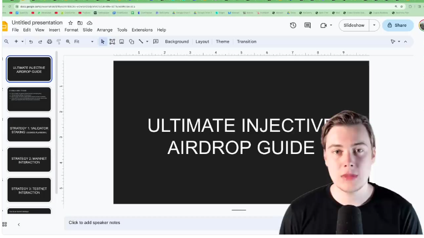The width and height of the screenshot is (424, 238).
Task: Click the Share button
Action: pyautogui.click(x=398, y=25)
